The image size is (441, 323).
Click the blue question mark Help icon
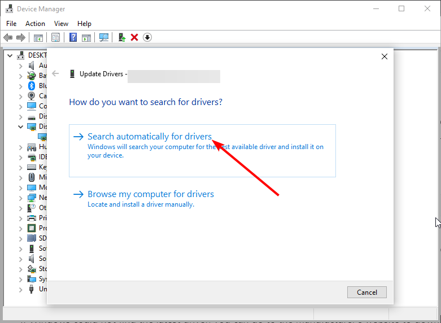tap(73, 37)
